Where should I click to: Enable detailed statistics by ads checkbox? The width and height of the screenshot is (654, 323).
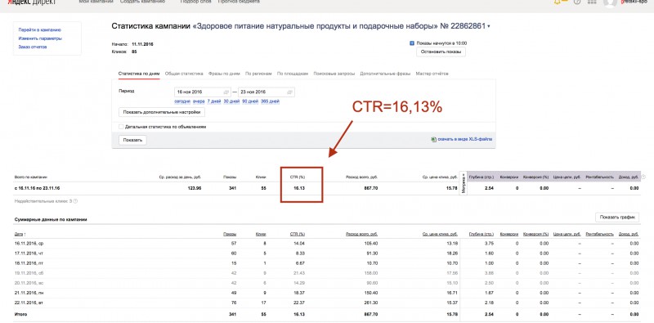[x=121, y=127]
